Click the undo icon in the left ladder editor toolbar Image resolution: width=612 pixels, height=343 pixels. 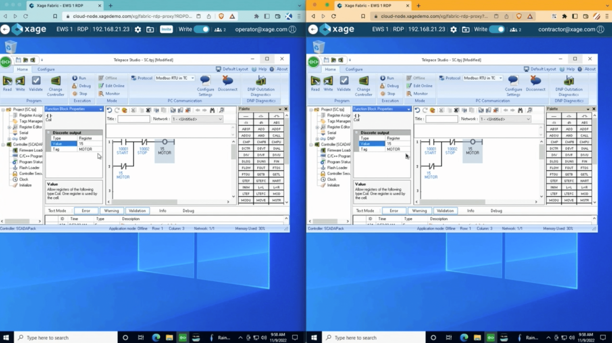(x=110, y=110)
